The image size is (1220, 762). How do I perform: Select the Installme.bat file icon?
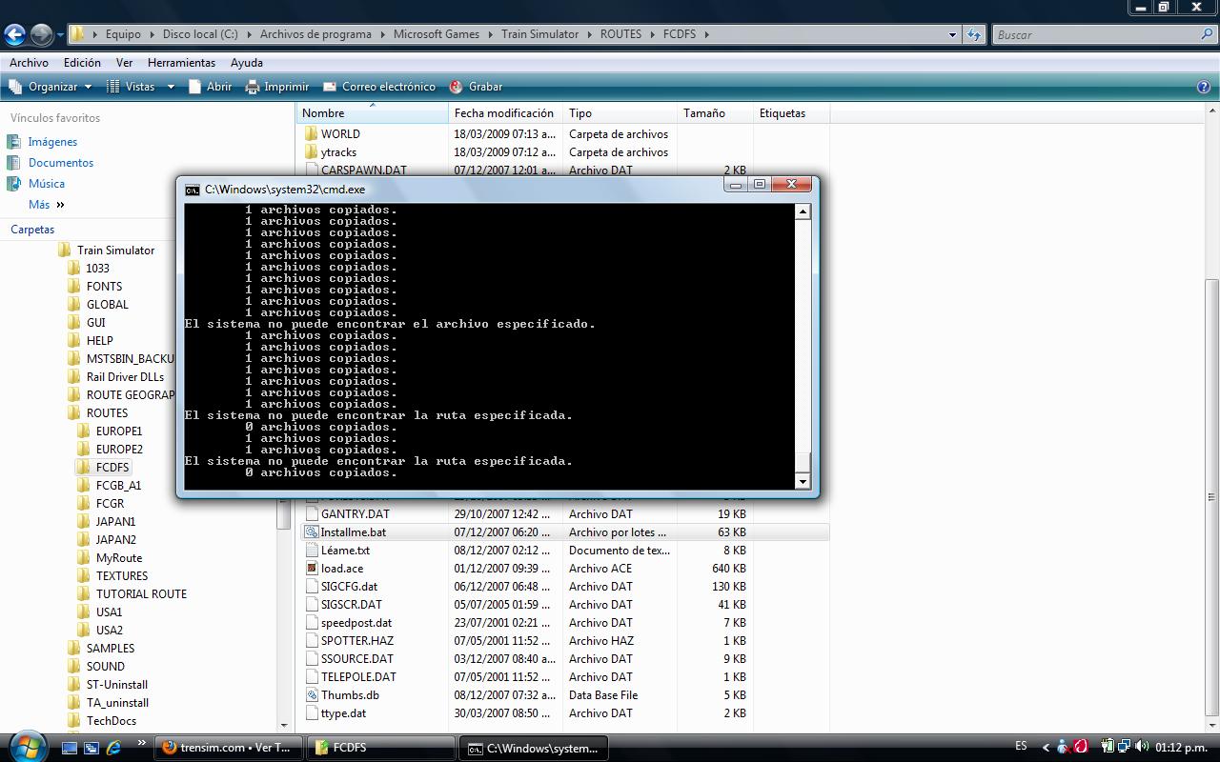[311, 532]
